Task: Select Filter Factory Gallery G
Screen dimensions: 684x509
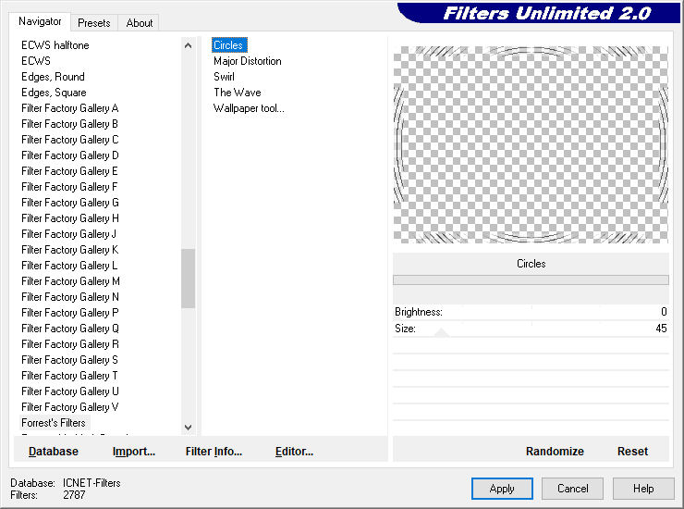Action: (x=70, y=203)
